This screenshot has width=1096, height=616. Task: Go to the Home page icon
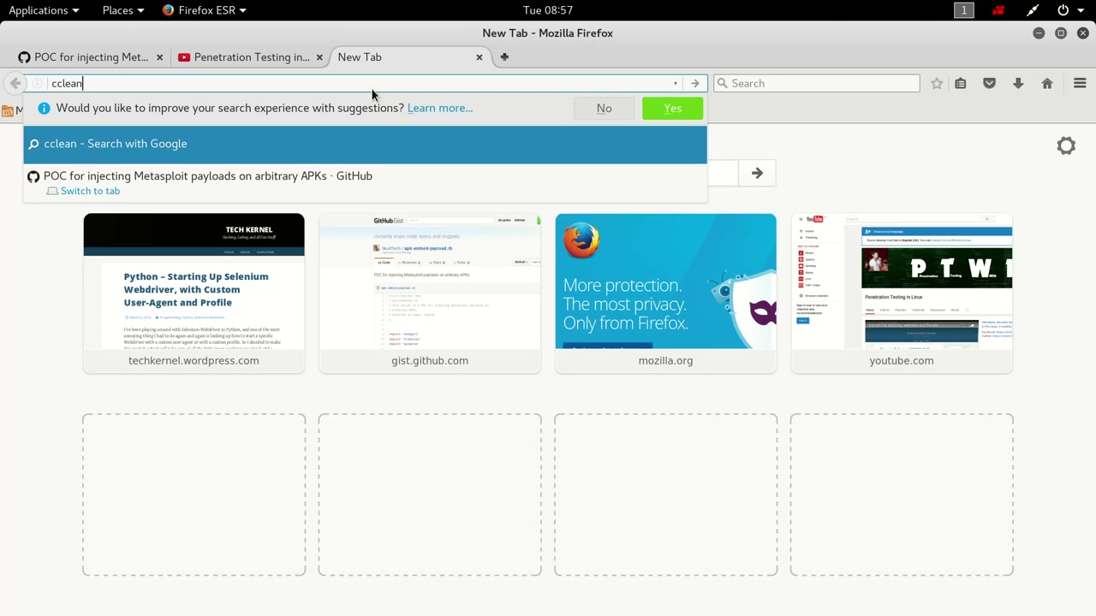click(x=1047, y=83)
